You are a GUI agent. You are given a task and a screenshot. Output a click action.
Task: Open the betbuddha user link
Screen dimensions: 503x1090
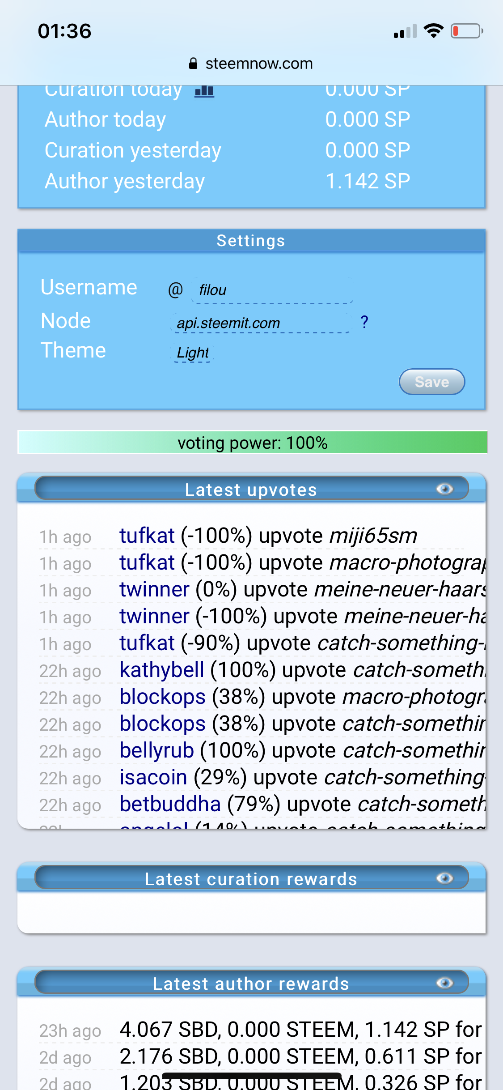click(x=170, y=804)
